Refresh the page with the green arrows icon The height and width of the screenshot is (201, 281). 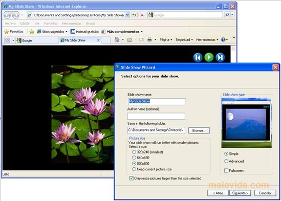[x=134, y=15]
